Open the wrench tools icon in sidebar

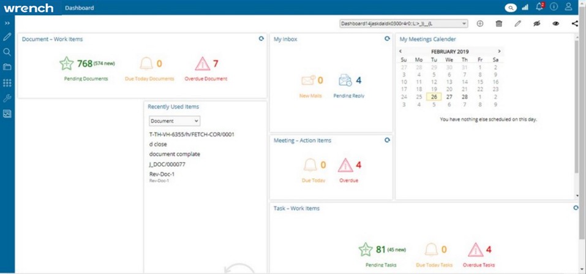7,98
